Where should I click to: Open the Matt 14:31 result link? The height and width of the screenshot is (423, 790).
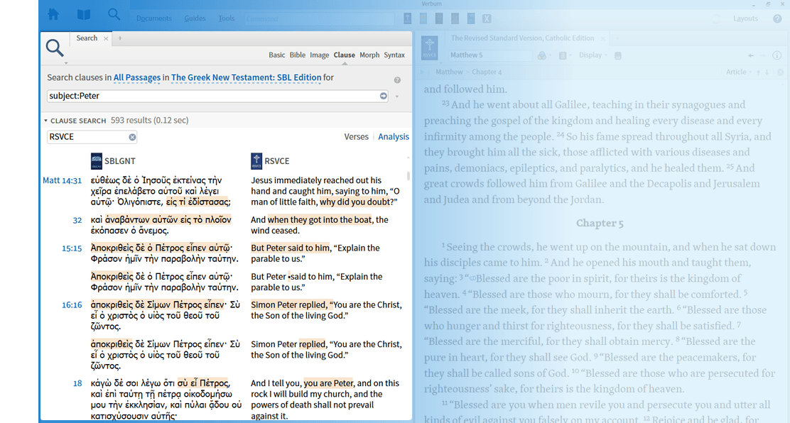pyautogui.click(x=62, y=180)
